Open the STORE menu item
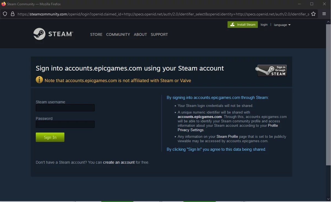 [x=96, y=34]
